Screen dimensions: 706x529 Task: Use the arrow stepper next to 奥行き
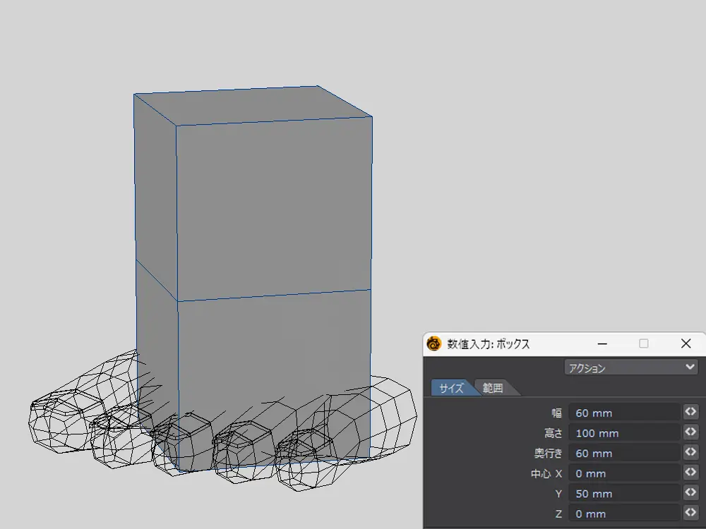[690, 452]
